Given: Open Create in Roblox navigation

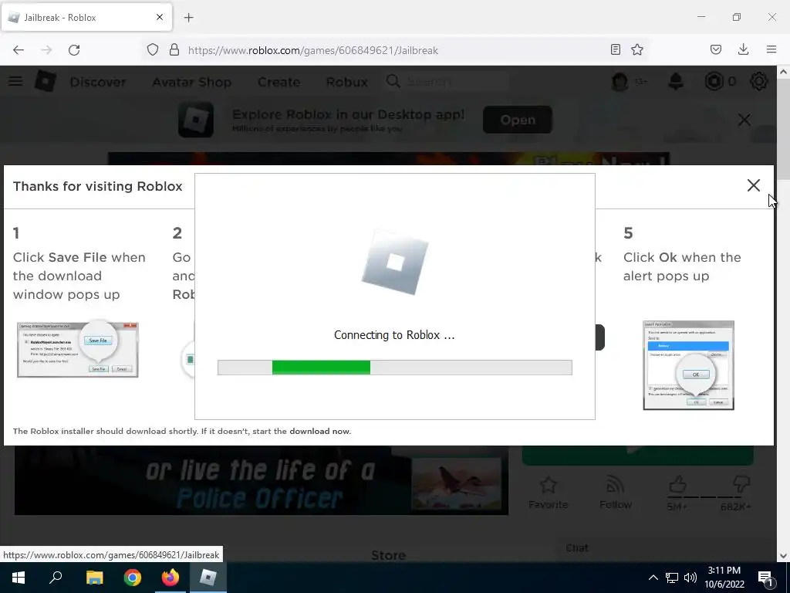Looking at the screenshot, I should [279, 82].
